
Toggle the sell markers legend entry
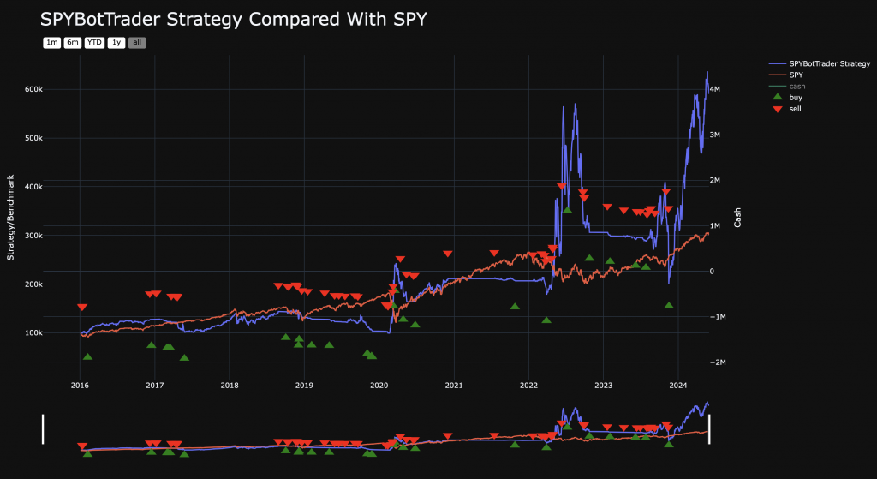point(796,109)
